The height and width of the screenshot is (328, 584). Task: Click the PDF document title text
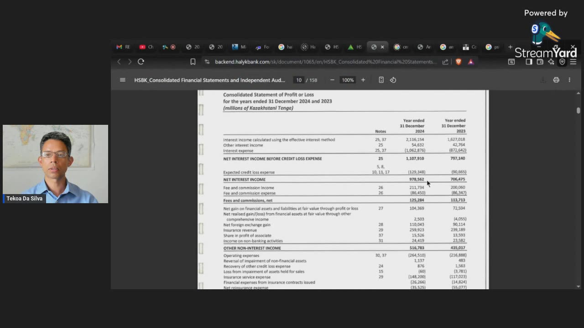[210, 80]
